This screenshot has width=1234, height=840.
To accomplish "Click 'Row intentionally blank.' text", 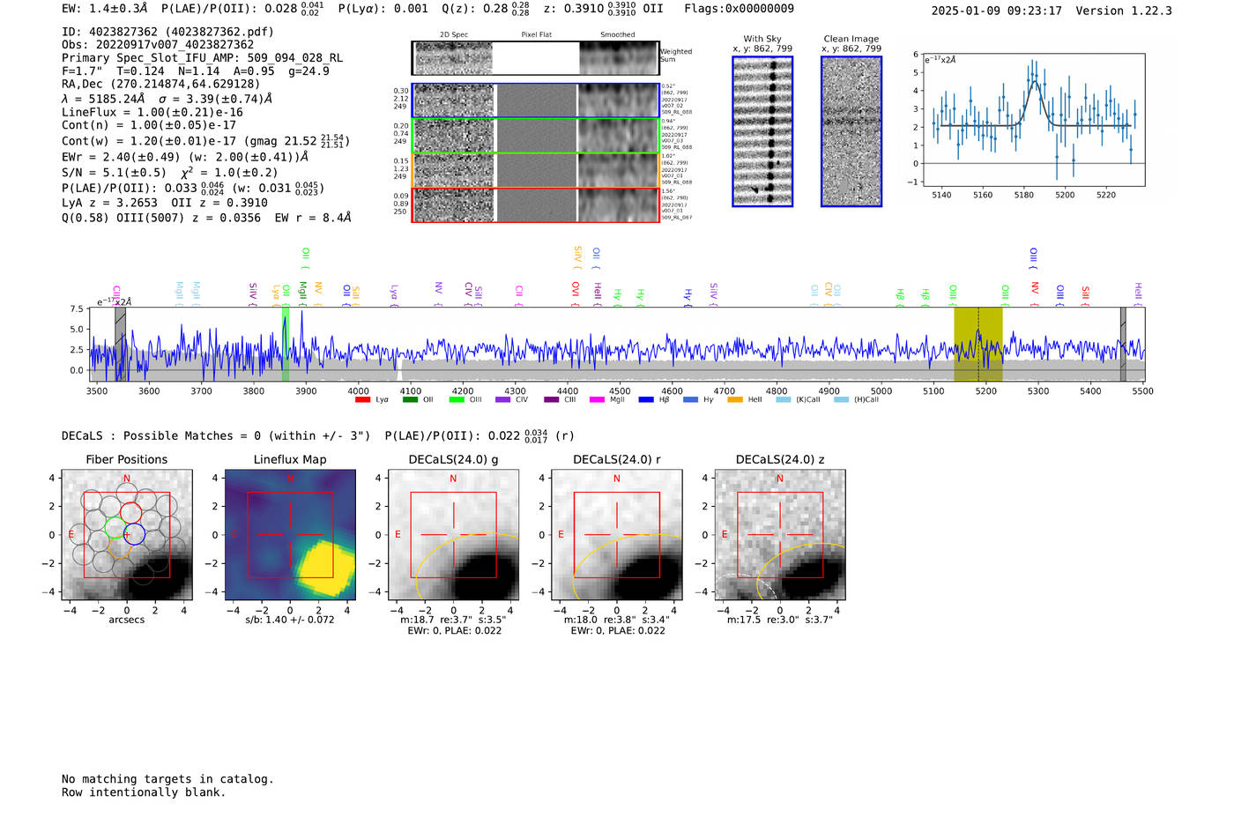I will coord(144,792).
